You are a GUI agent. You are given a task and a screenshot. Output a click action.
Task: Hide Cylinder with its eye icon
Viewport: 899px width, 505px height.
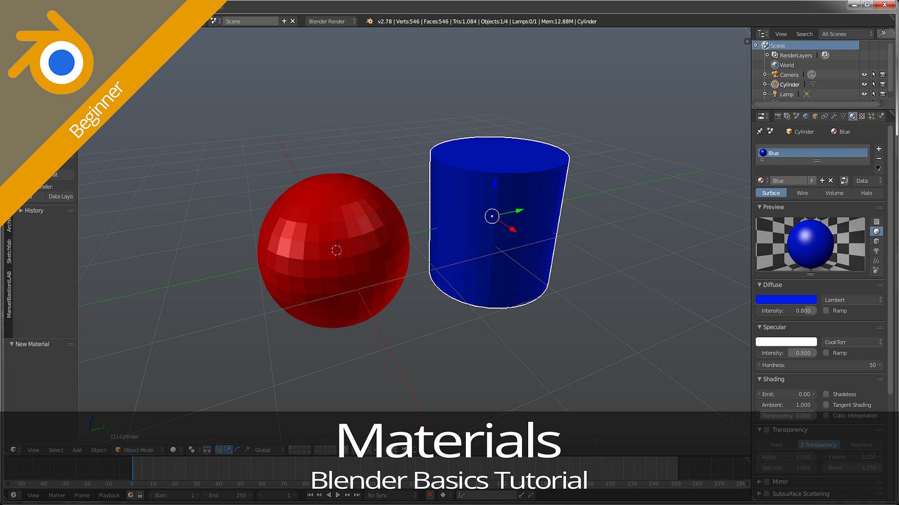tap(864, 84)
